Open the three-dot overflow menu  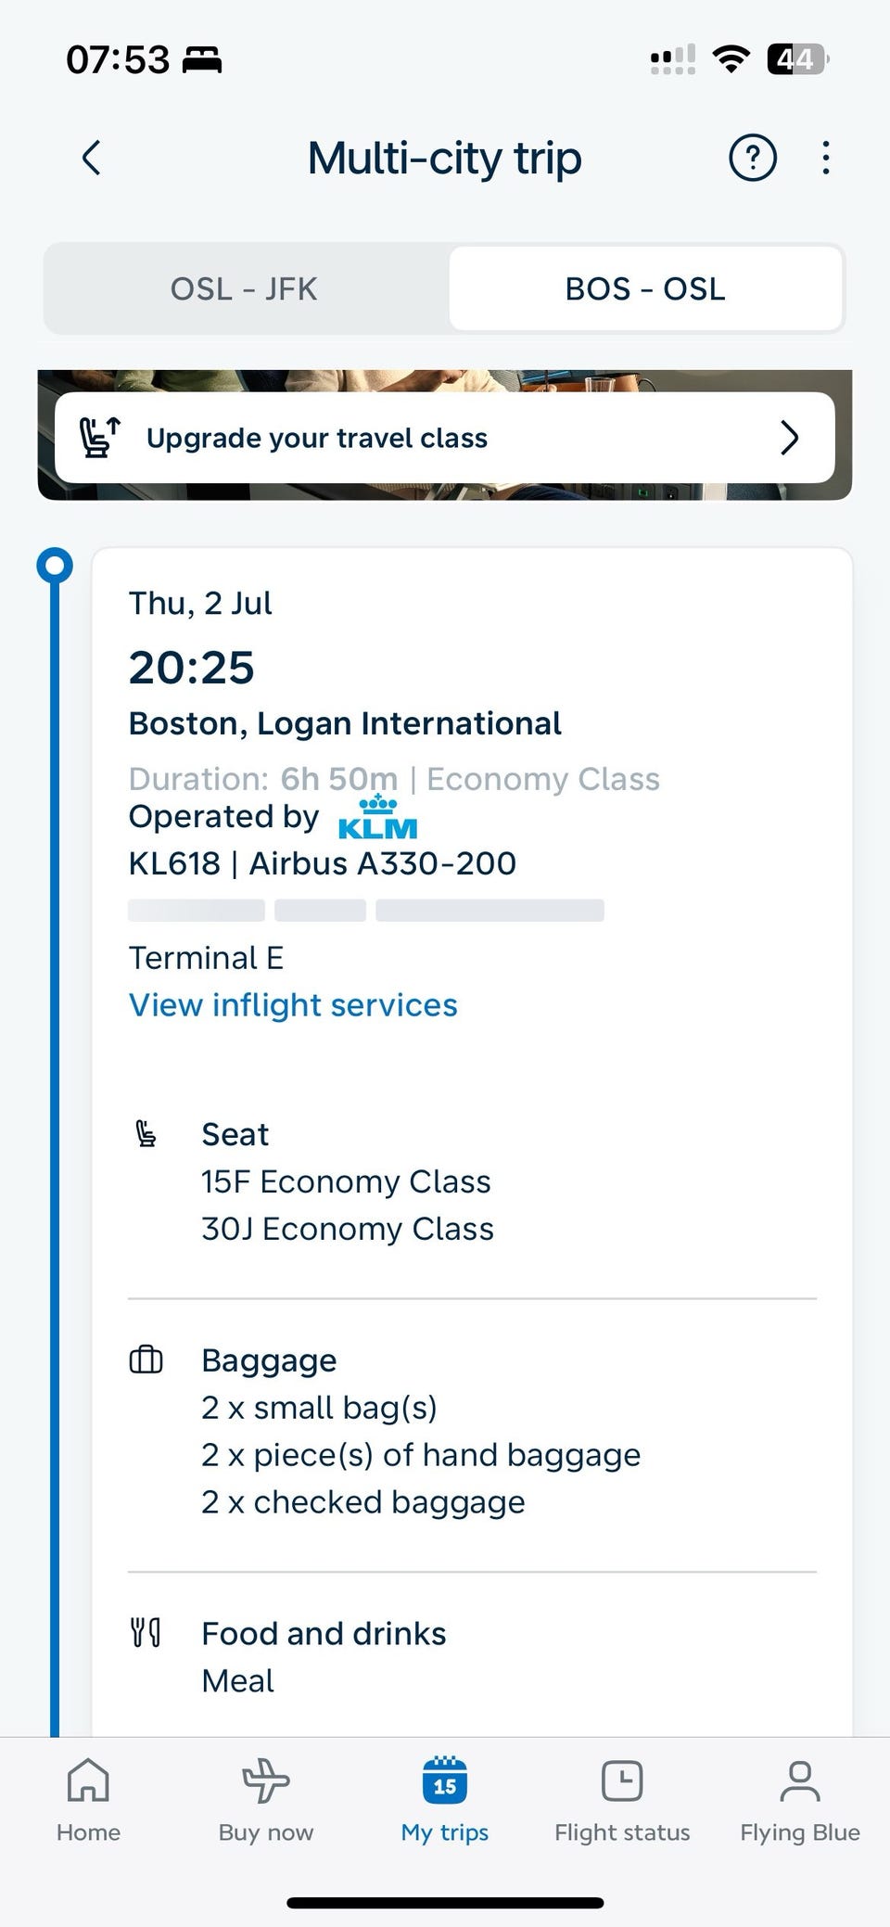[826, 158]
